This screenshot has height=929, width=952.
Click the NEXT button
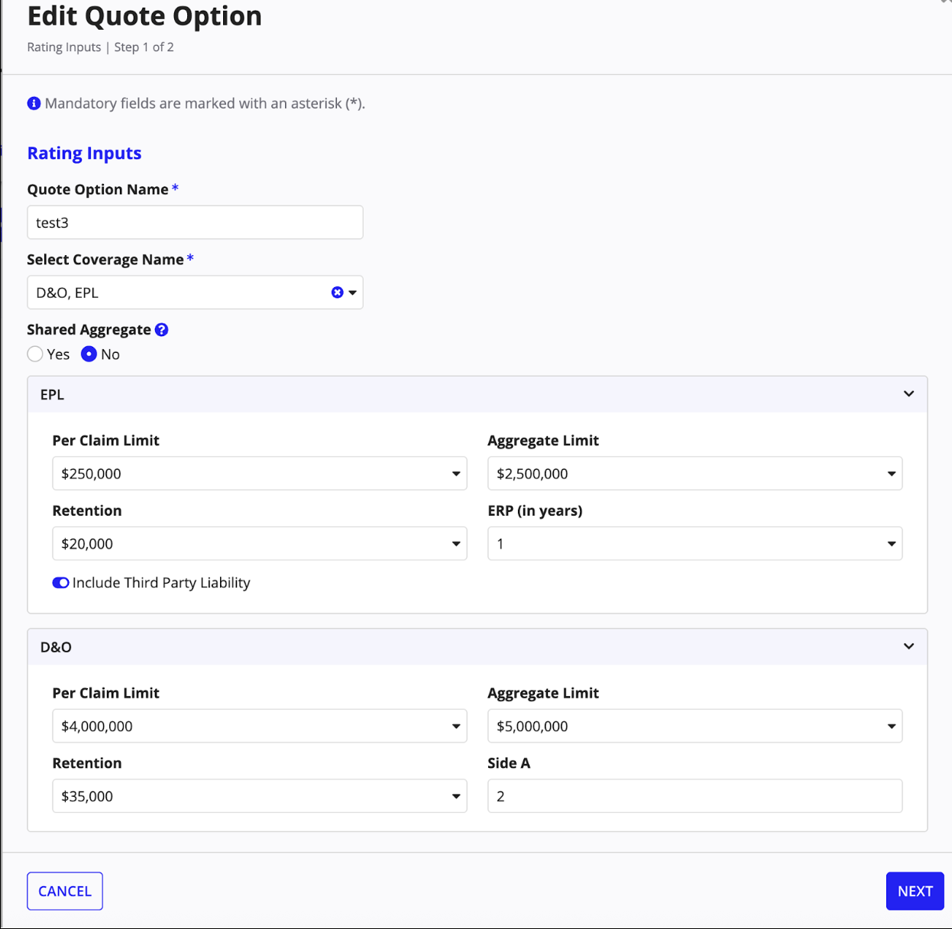[915, 891]
